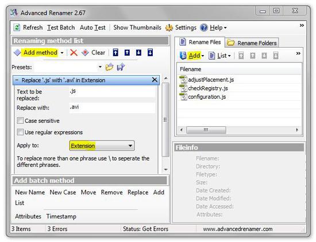This screenshot has height=242, width=316.
Task: Enable Show Thumbnails
Action: [x=137, y=28]
